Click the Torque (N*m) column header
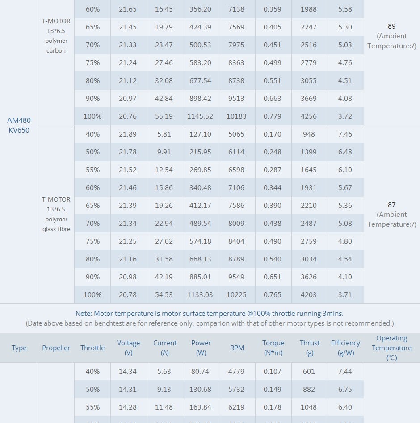 pyautogui.click(x=273, y=348)
